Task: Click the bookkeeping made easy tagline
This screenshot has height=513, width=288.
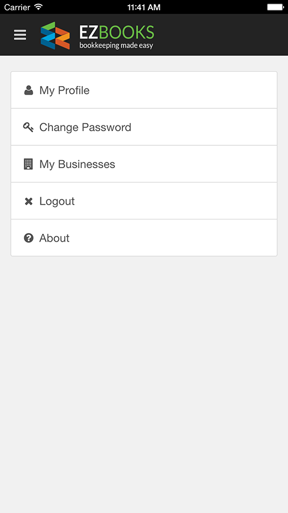Action: click(x=116, y=45)
